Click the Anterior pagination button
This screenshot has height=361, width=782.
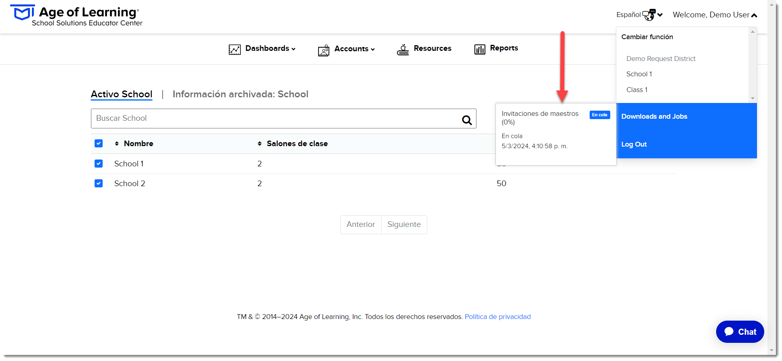tap(360, 225)
